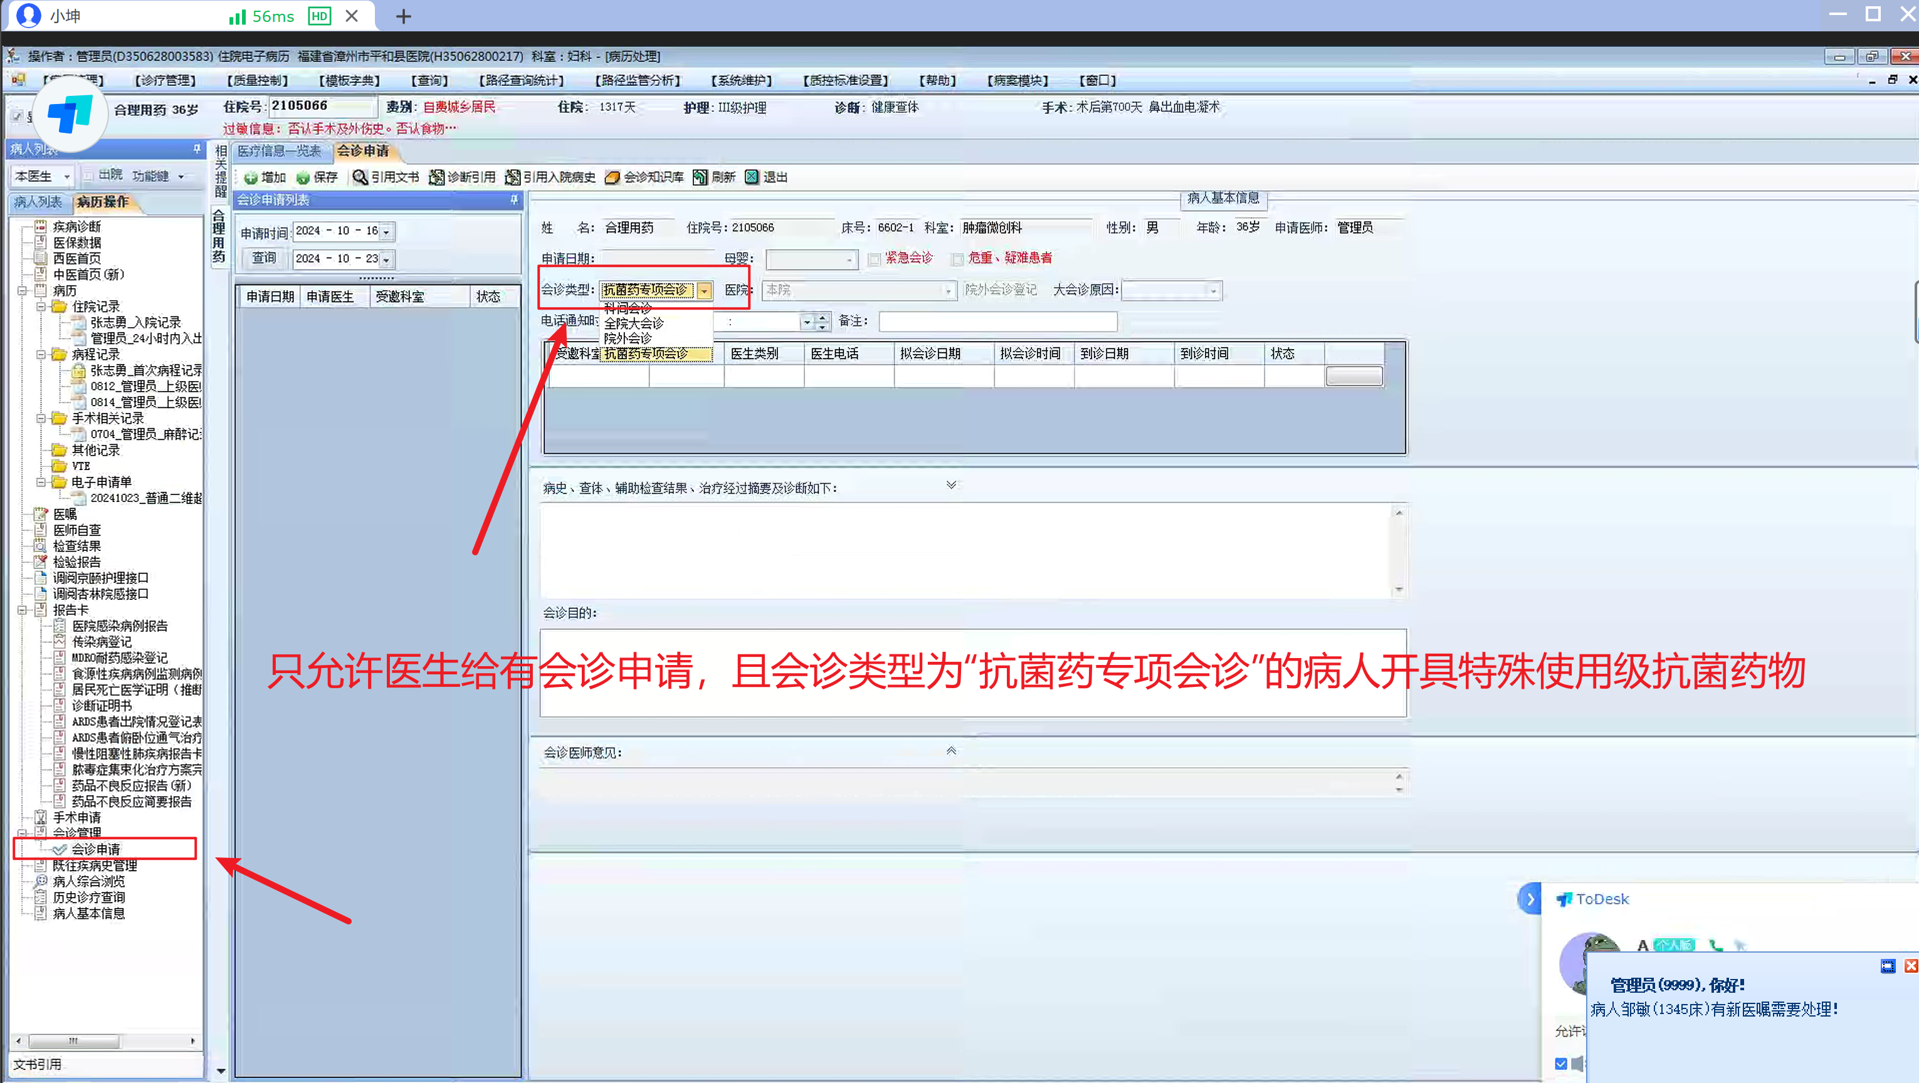Image resolution: width=1919 pixels, height=1083 pixels.
Task: Open 会诊知识库 from the toolbar
Action: [613, 177]
